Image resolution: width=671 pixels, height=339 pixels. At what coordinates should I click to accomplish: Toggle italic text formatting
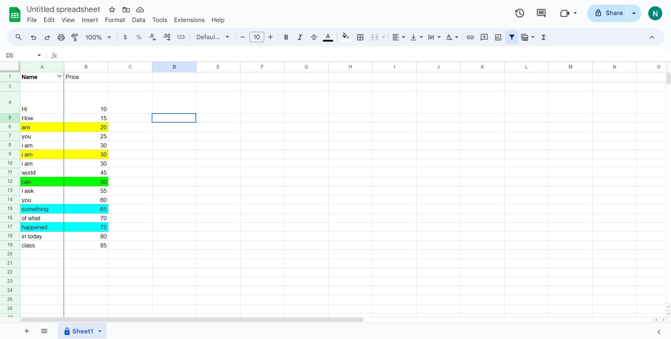click(300, 37)
